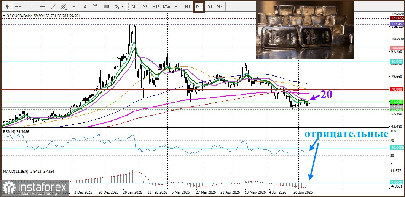Click the 90.000 price level label
Screen dimensions: 405x197
point(397,62)
